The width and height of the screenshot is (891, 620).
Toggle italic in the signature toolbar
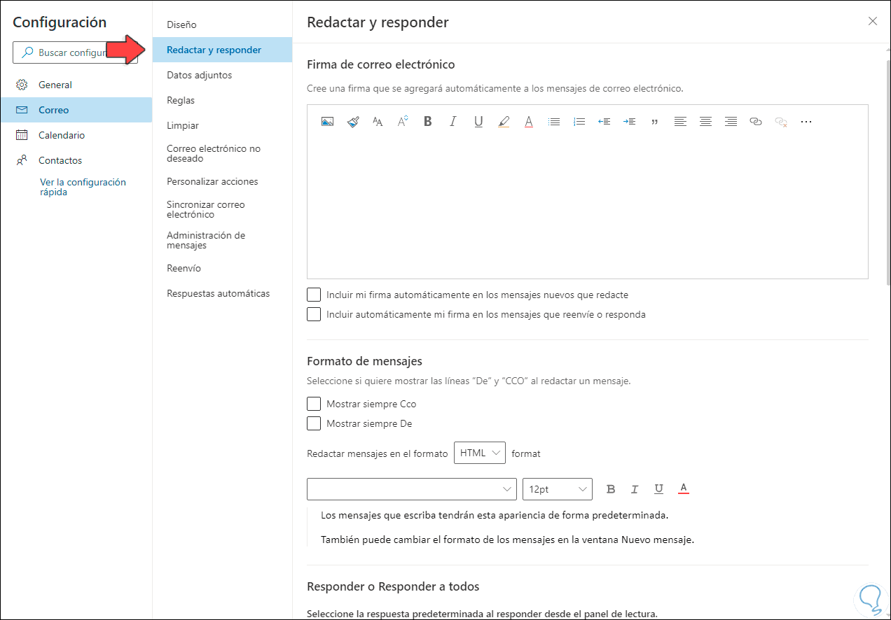[x=453, y=122]
